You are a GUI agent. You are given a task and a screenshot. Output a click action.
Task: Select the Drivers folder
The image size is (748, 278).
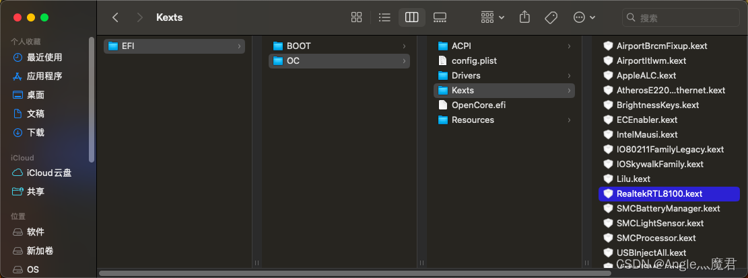[504, 76]
